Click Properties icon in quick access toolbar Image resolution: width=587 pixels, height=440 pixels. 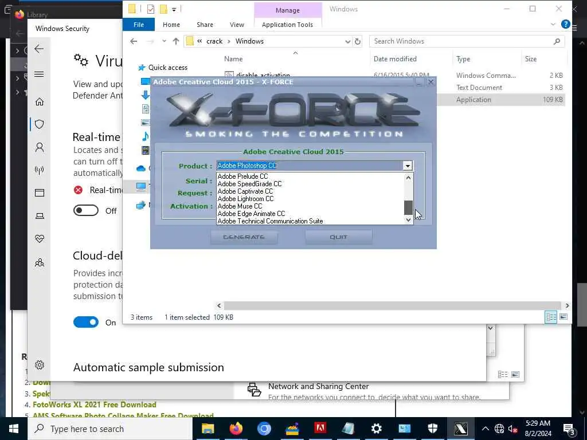[151, 9]
